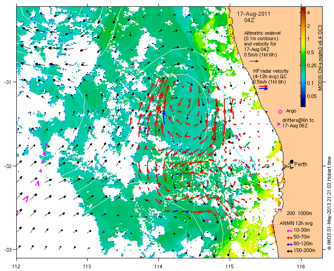Click the magenta Argo circle legend symbol
The height and width of the screenshot is (271, 334).
[x=280, y=112]
